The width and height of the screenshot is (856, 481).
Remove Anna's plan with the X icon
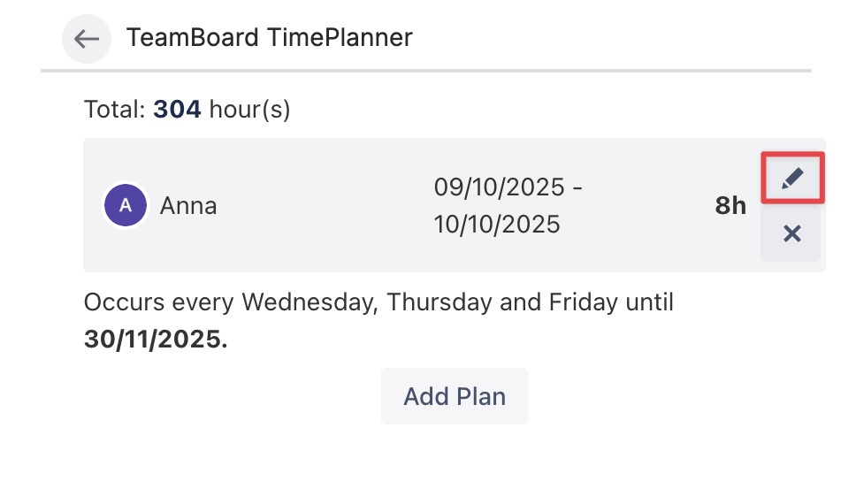pyautogui.click(x=792, y=233)
